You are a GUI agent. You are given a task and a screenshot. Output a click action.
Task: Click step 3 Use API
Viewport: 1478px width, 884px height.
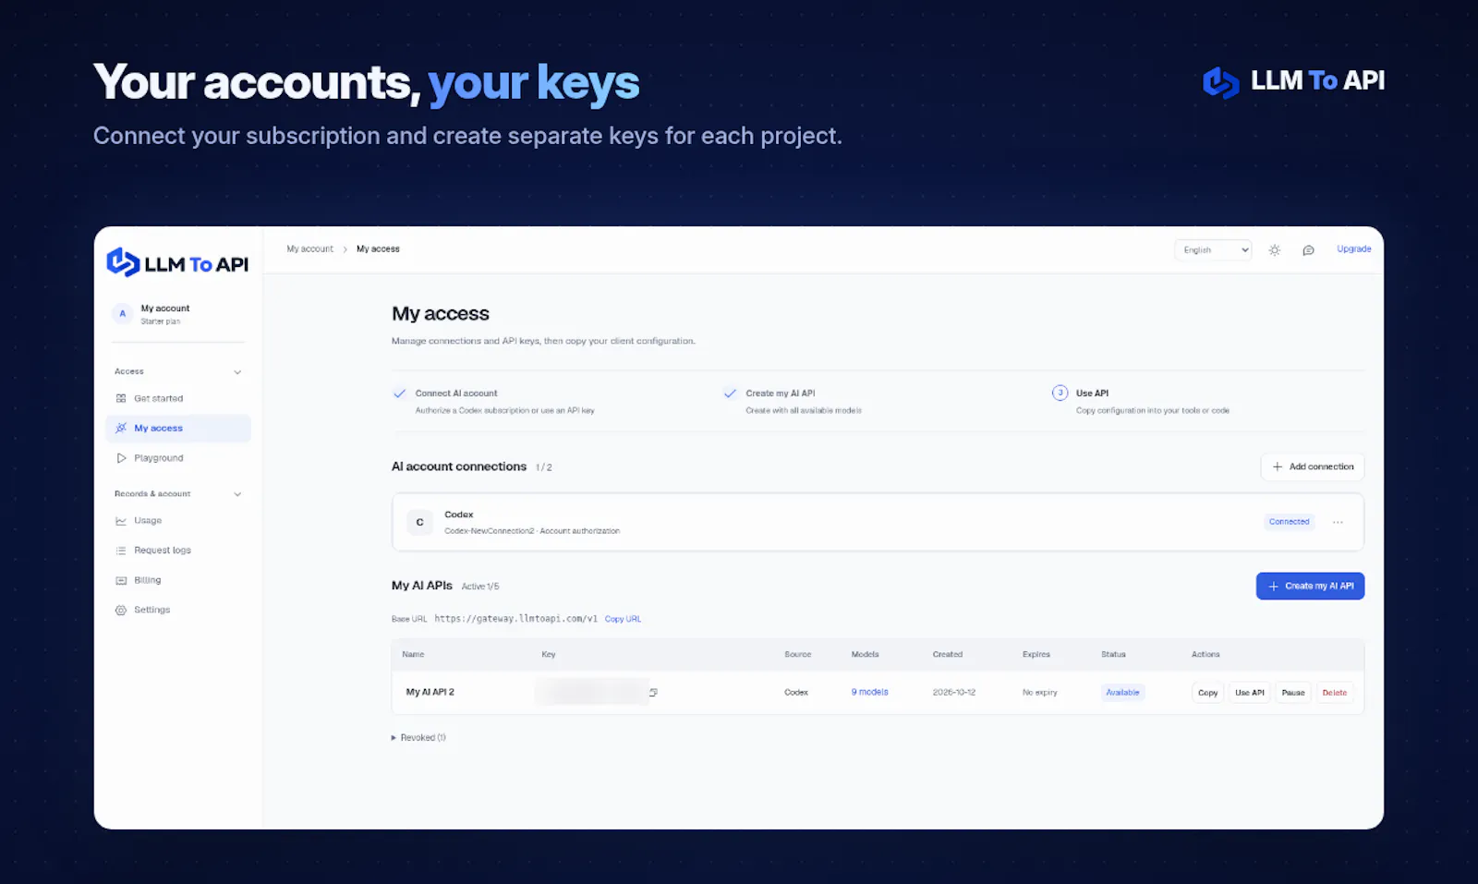point(1141,401)
